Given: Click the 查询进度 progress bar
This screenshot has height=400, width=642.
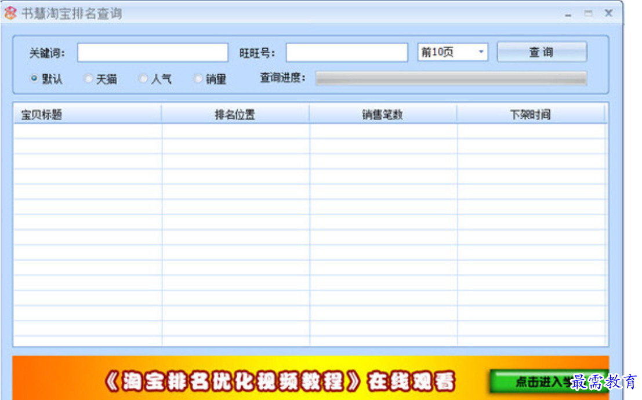Looking at the screenshot, I should point(451,78).
